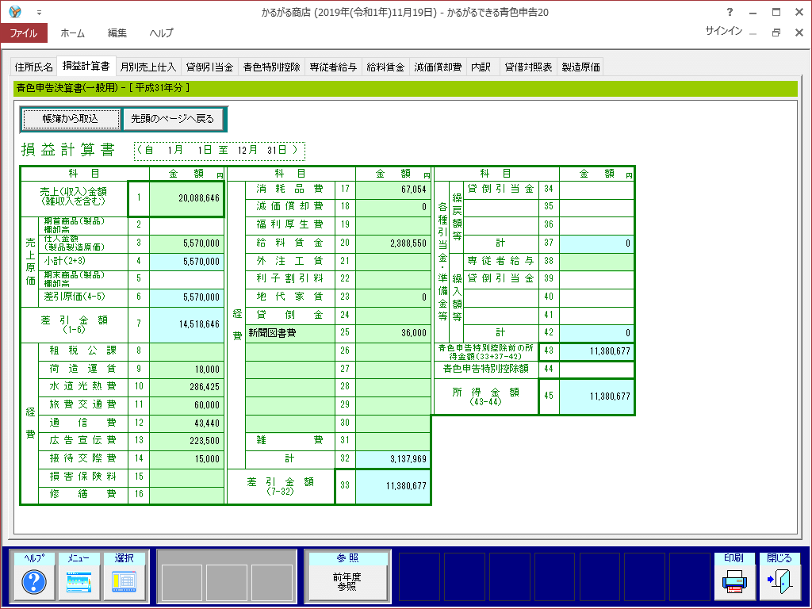Click 差引金額 value 11,380,677 row 33

[x=393, y=486]
